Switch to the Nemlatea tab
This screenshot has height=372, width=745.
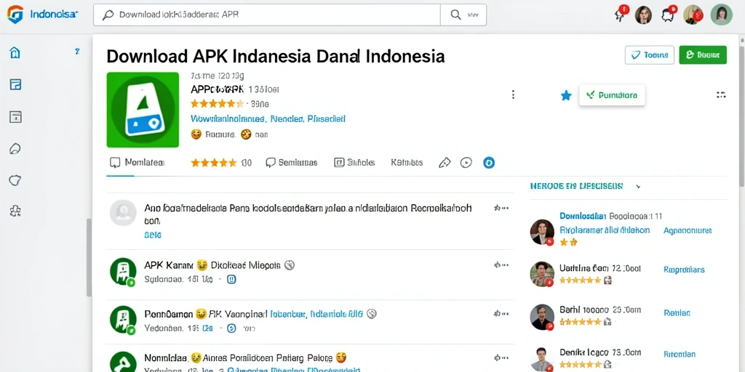tap(138, 163)
